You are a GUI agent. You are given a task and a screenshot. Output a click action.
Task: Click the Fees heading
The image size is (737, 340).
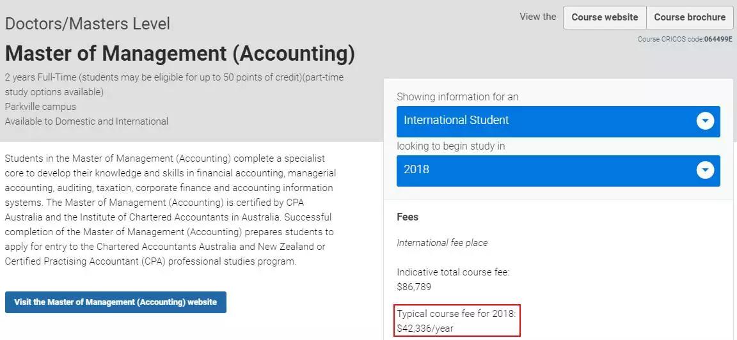(408, 217)
